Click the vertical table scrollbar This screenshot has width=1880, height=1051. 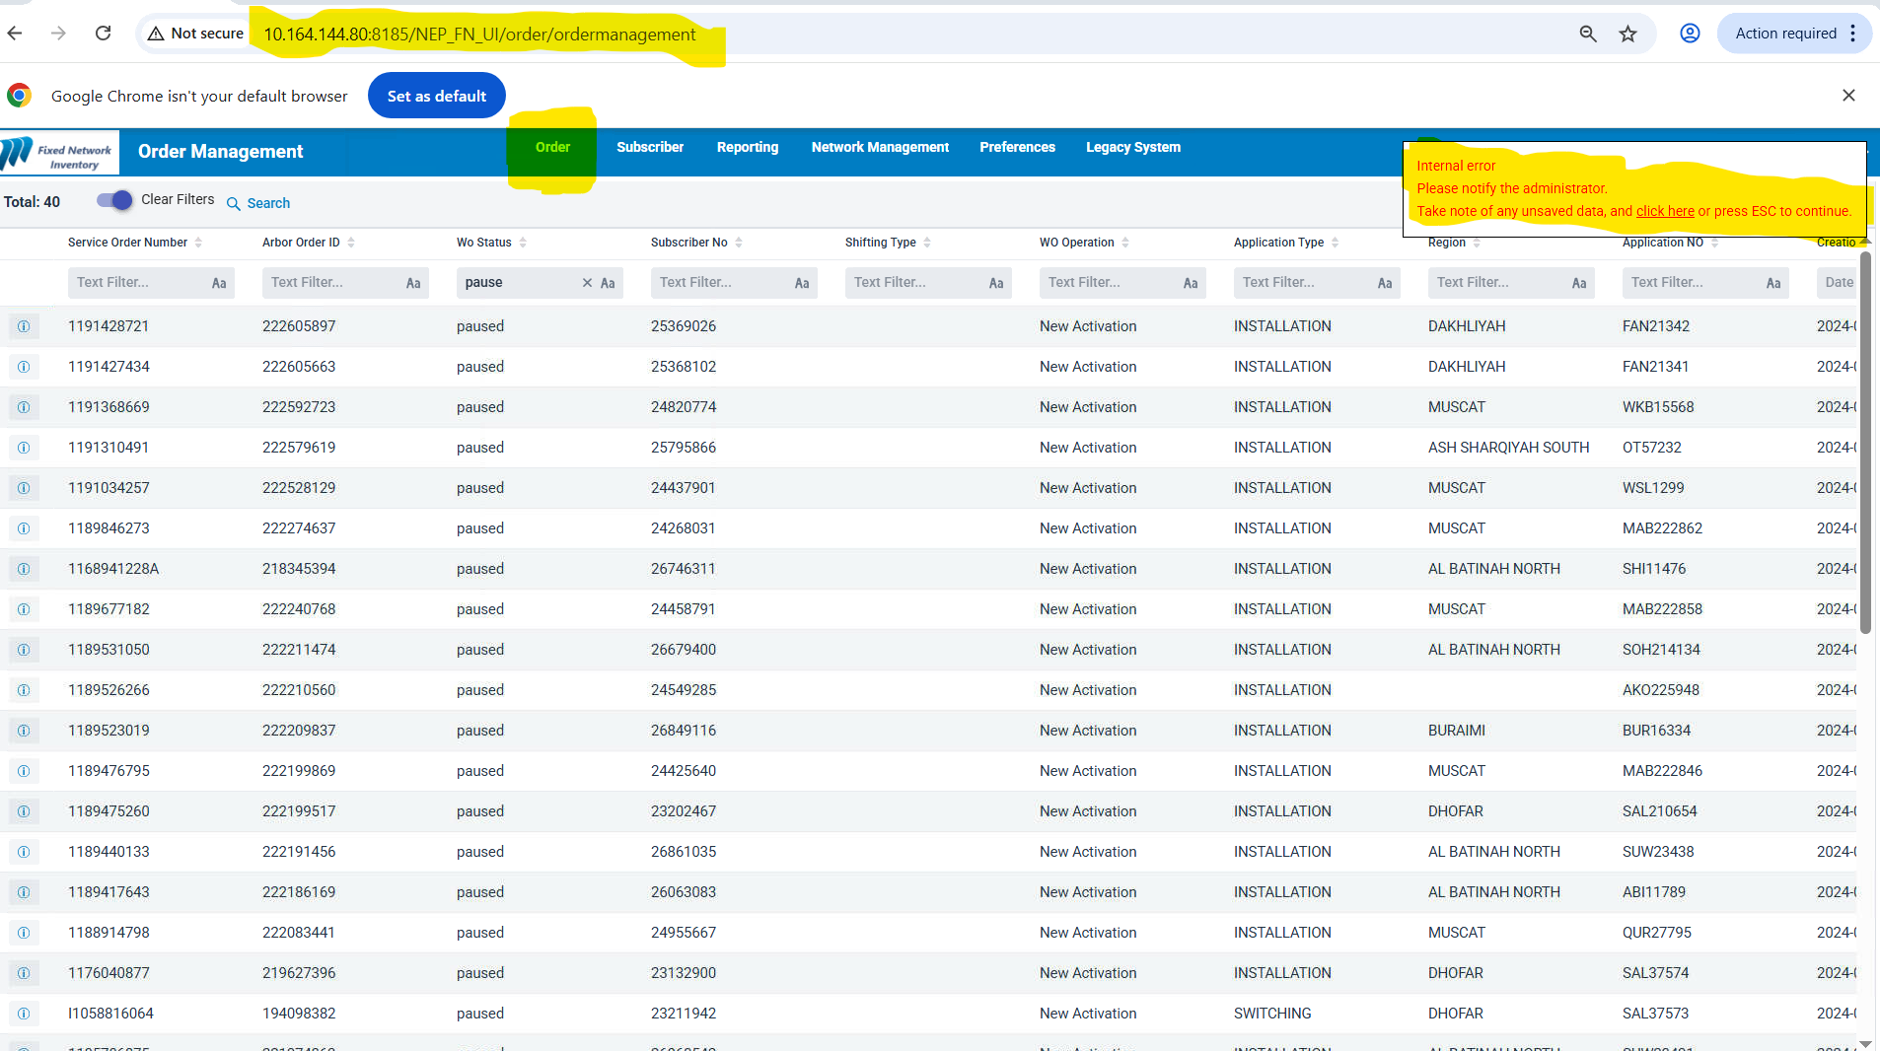(1865, 444)
